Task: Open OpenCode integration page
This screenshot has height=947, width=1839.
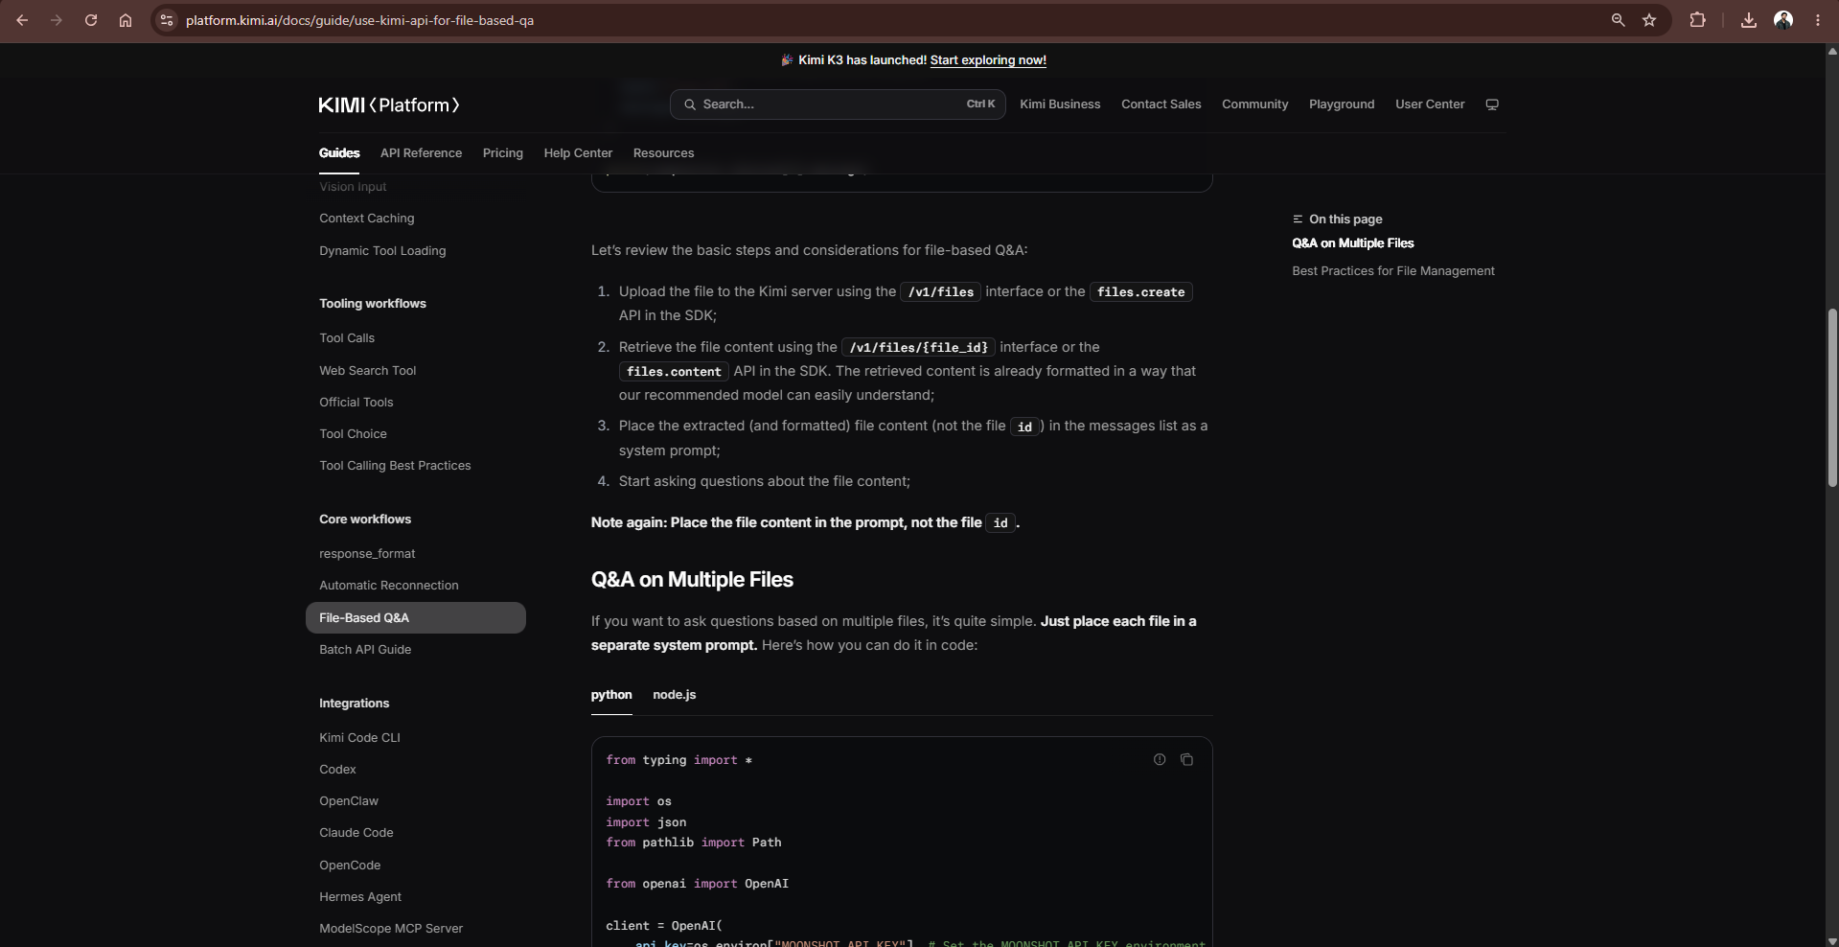Action: (350, 866)
